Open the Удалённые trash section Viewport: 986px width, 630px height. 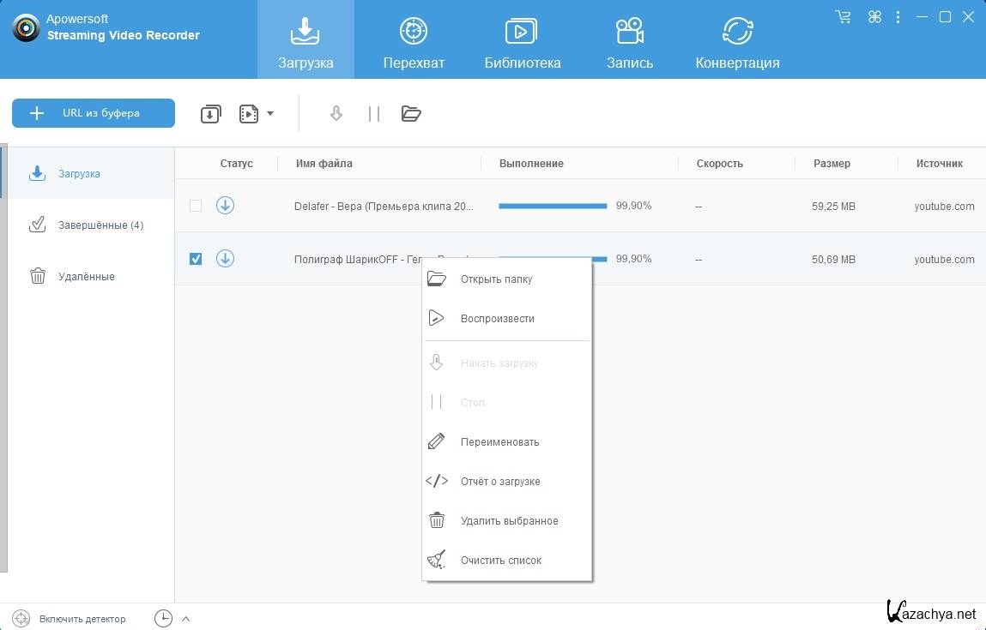coord(86,276)
